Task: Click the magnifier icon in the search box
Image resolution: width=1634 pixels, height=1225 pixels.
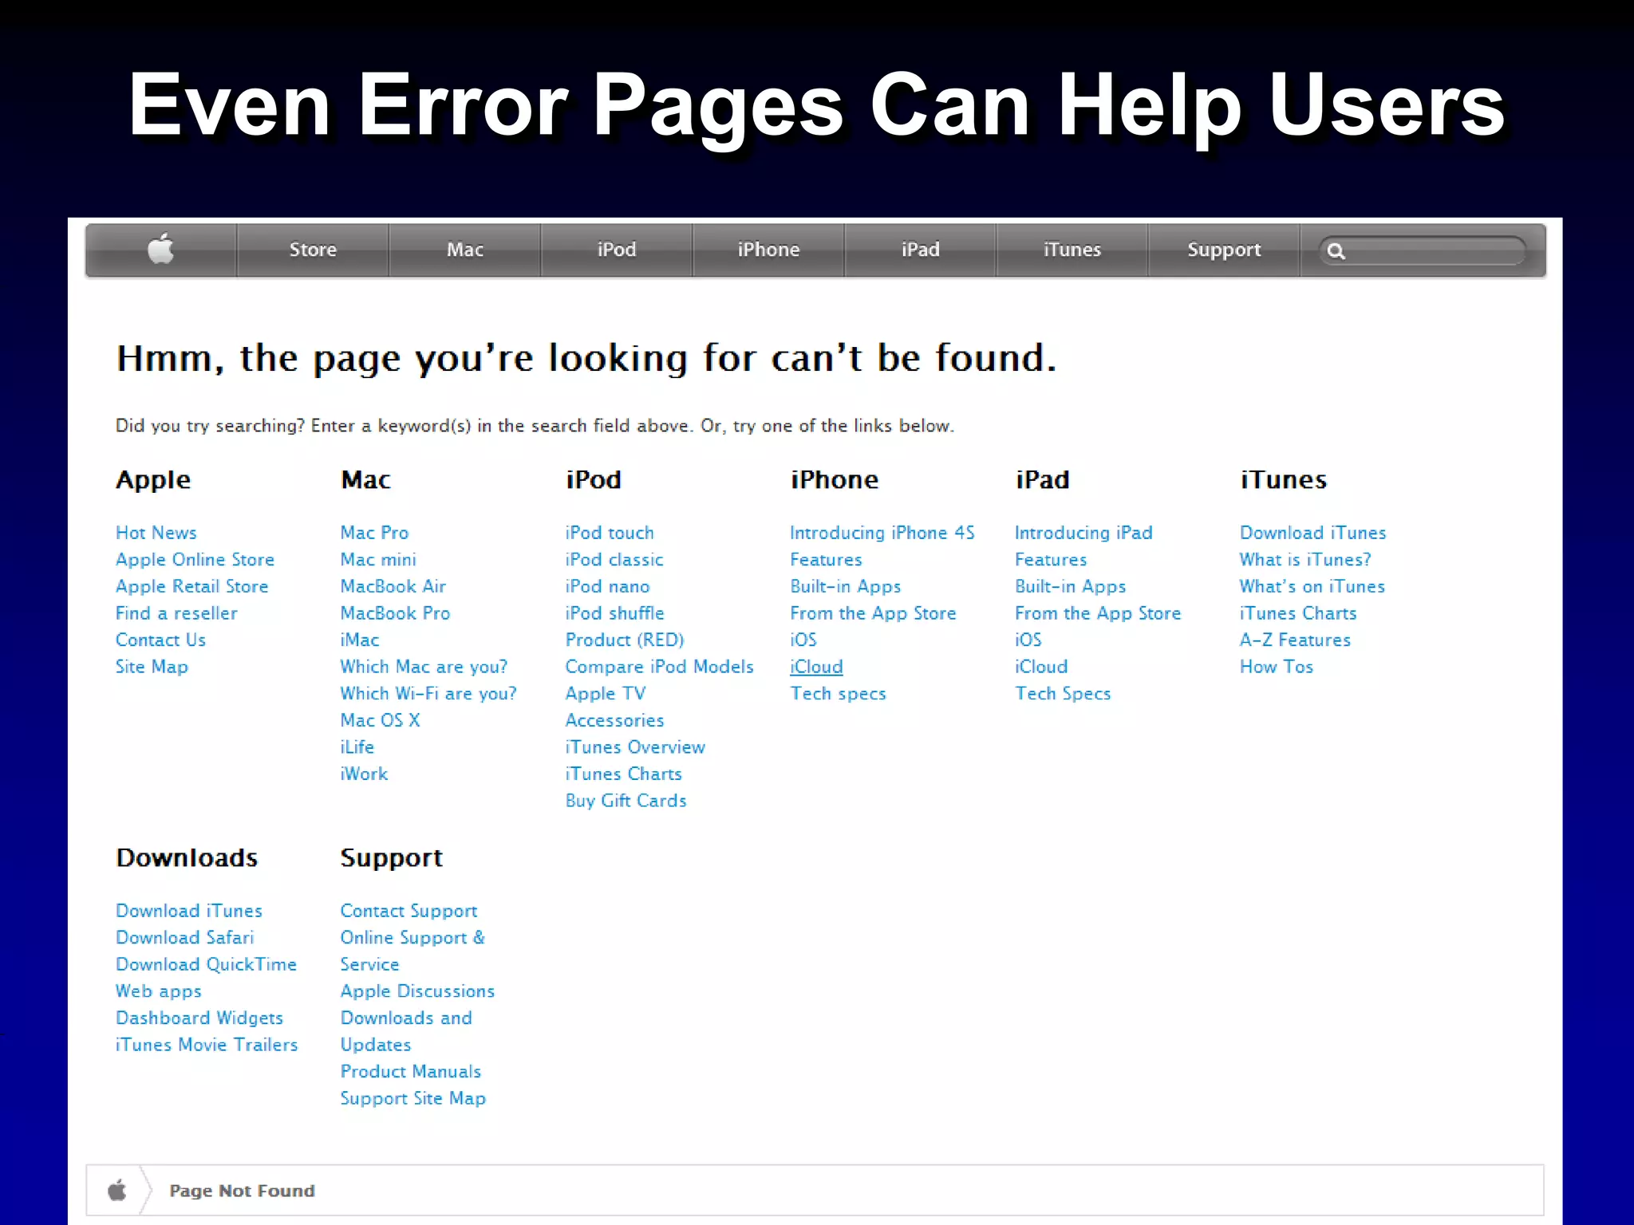Action: click(x=1336, y=251)
